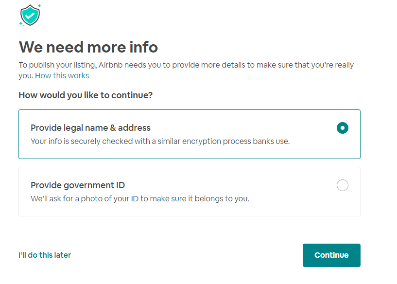Screen dimensions: 397x284
Task: Select the legal name & address radio button
Action: [x=342, y=128]
